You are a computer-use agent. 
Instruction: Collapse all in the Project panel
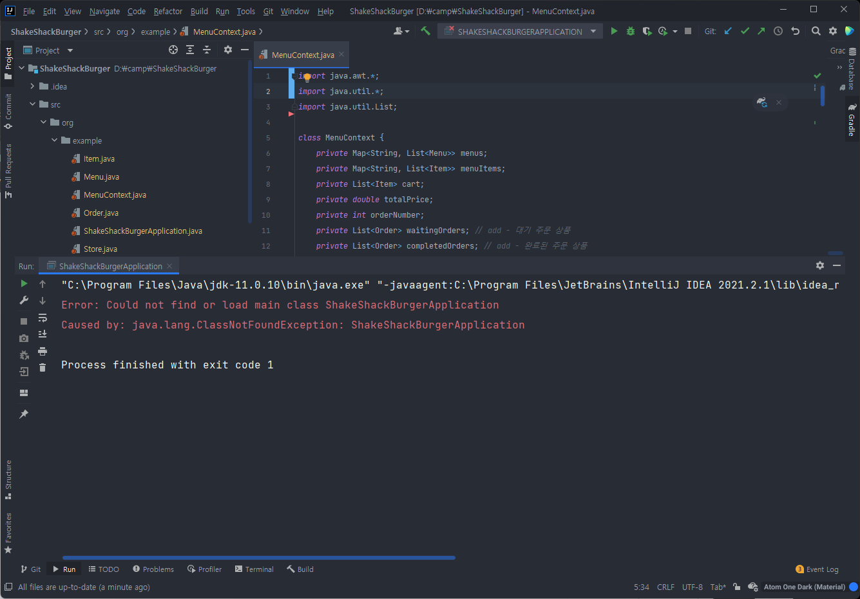pos(207,50)
